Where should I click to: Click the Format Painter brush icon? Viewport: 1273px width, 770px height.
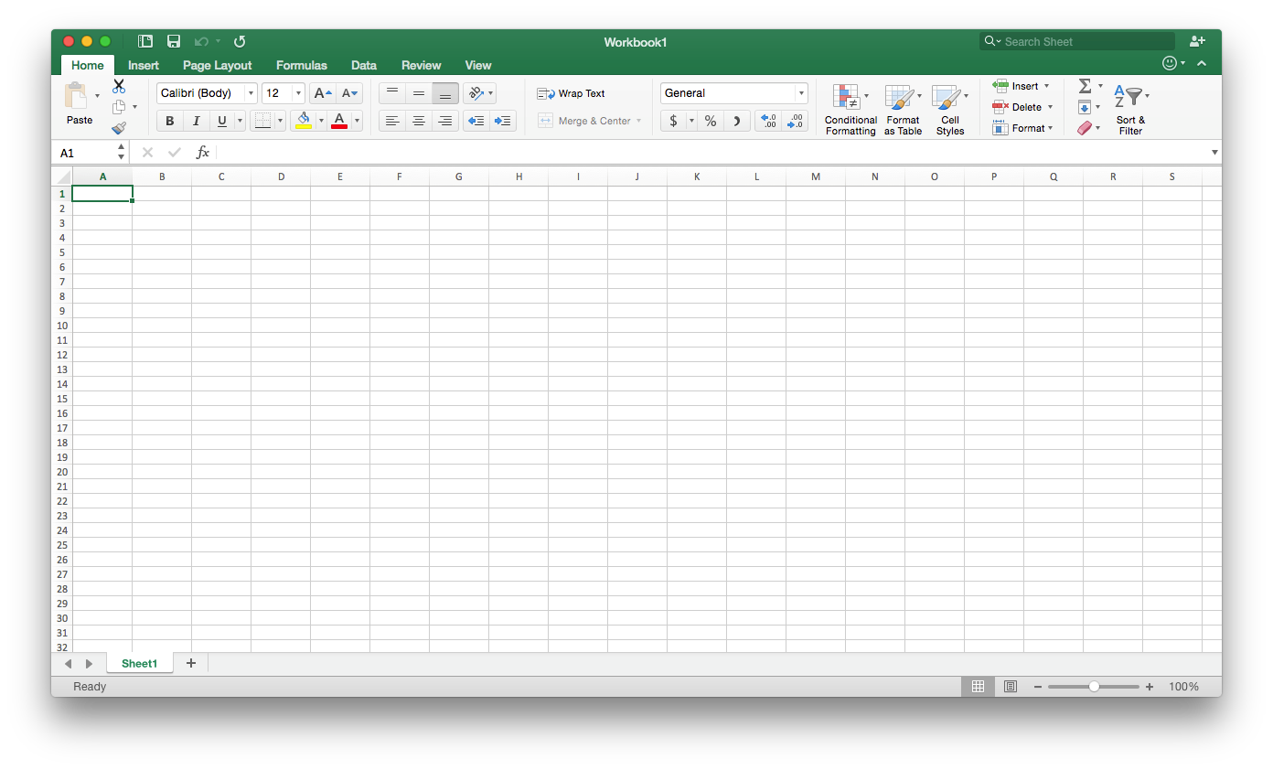[x=119, y=128]
